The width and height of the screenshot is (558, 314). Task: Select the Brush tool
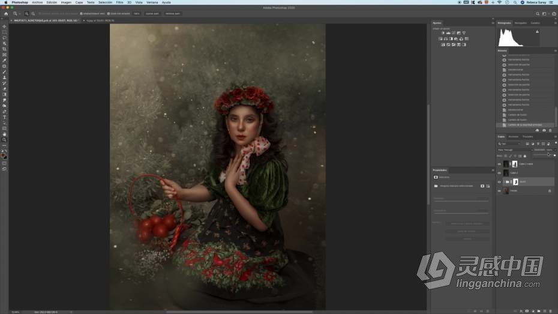click(4, 72)
